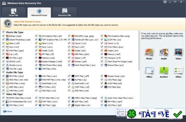The image size is (186, 122).
Task: Uncheck the Bitmap (.bmp) checkbox
Action: point(3,36)
